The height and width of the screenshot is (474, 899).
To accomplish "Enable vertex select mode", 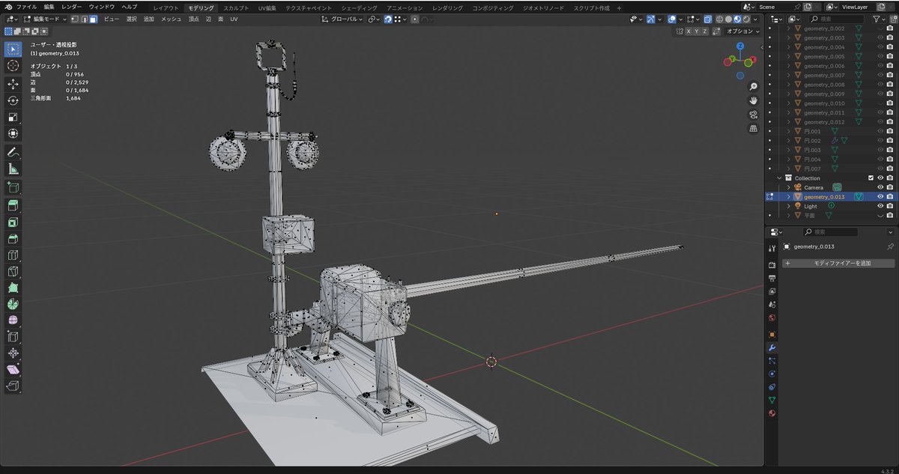I will pos(75,19).
